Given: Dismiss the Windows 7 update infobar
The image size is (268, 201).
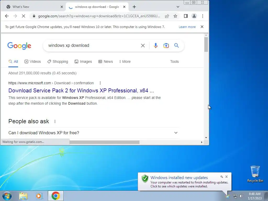Looking at the screenshot, I should tap(202, 27).
